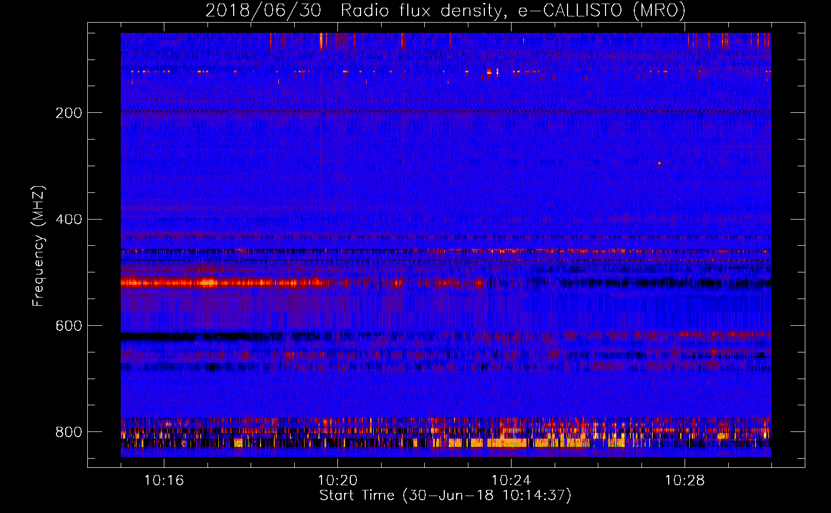Viewport: 831px width, 513px height.
Task: Click the '10:24' time tick label
Action: point(511,481)
